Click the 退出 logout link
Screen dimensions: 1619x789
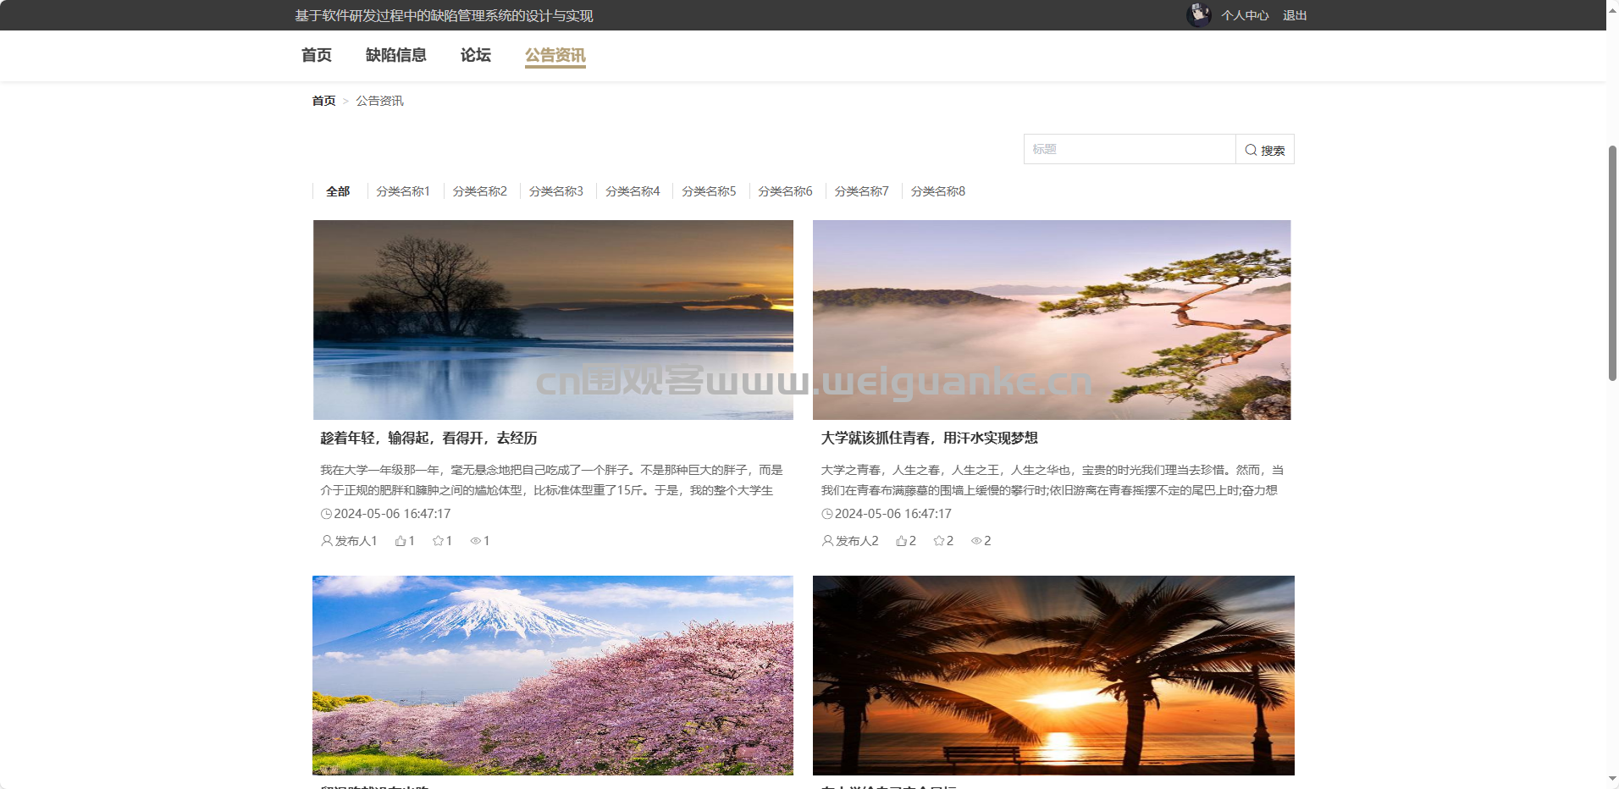(1294, 15)
